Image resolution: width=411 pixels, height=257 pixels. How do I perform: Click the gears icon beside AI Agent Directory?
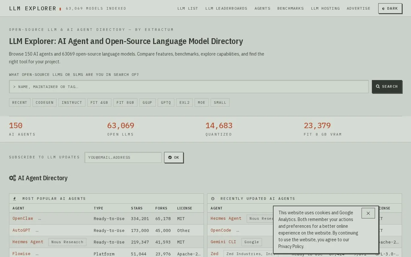point(13,178)
